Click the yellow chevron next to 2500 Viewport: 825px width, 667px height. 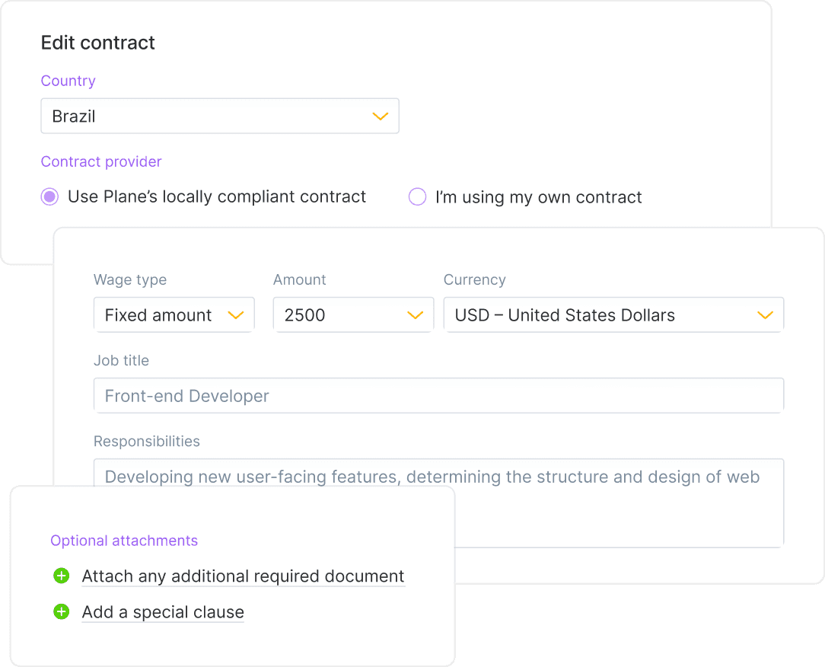(x=415, y=315)
